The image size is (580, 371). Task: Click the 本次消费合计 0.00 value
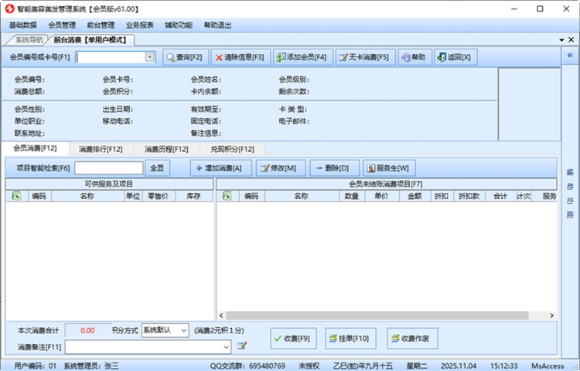[x=87, y=330]
